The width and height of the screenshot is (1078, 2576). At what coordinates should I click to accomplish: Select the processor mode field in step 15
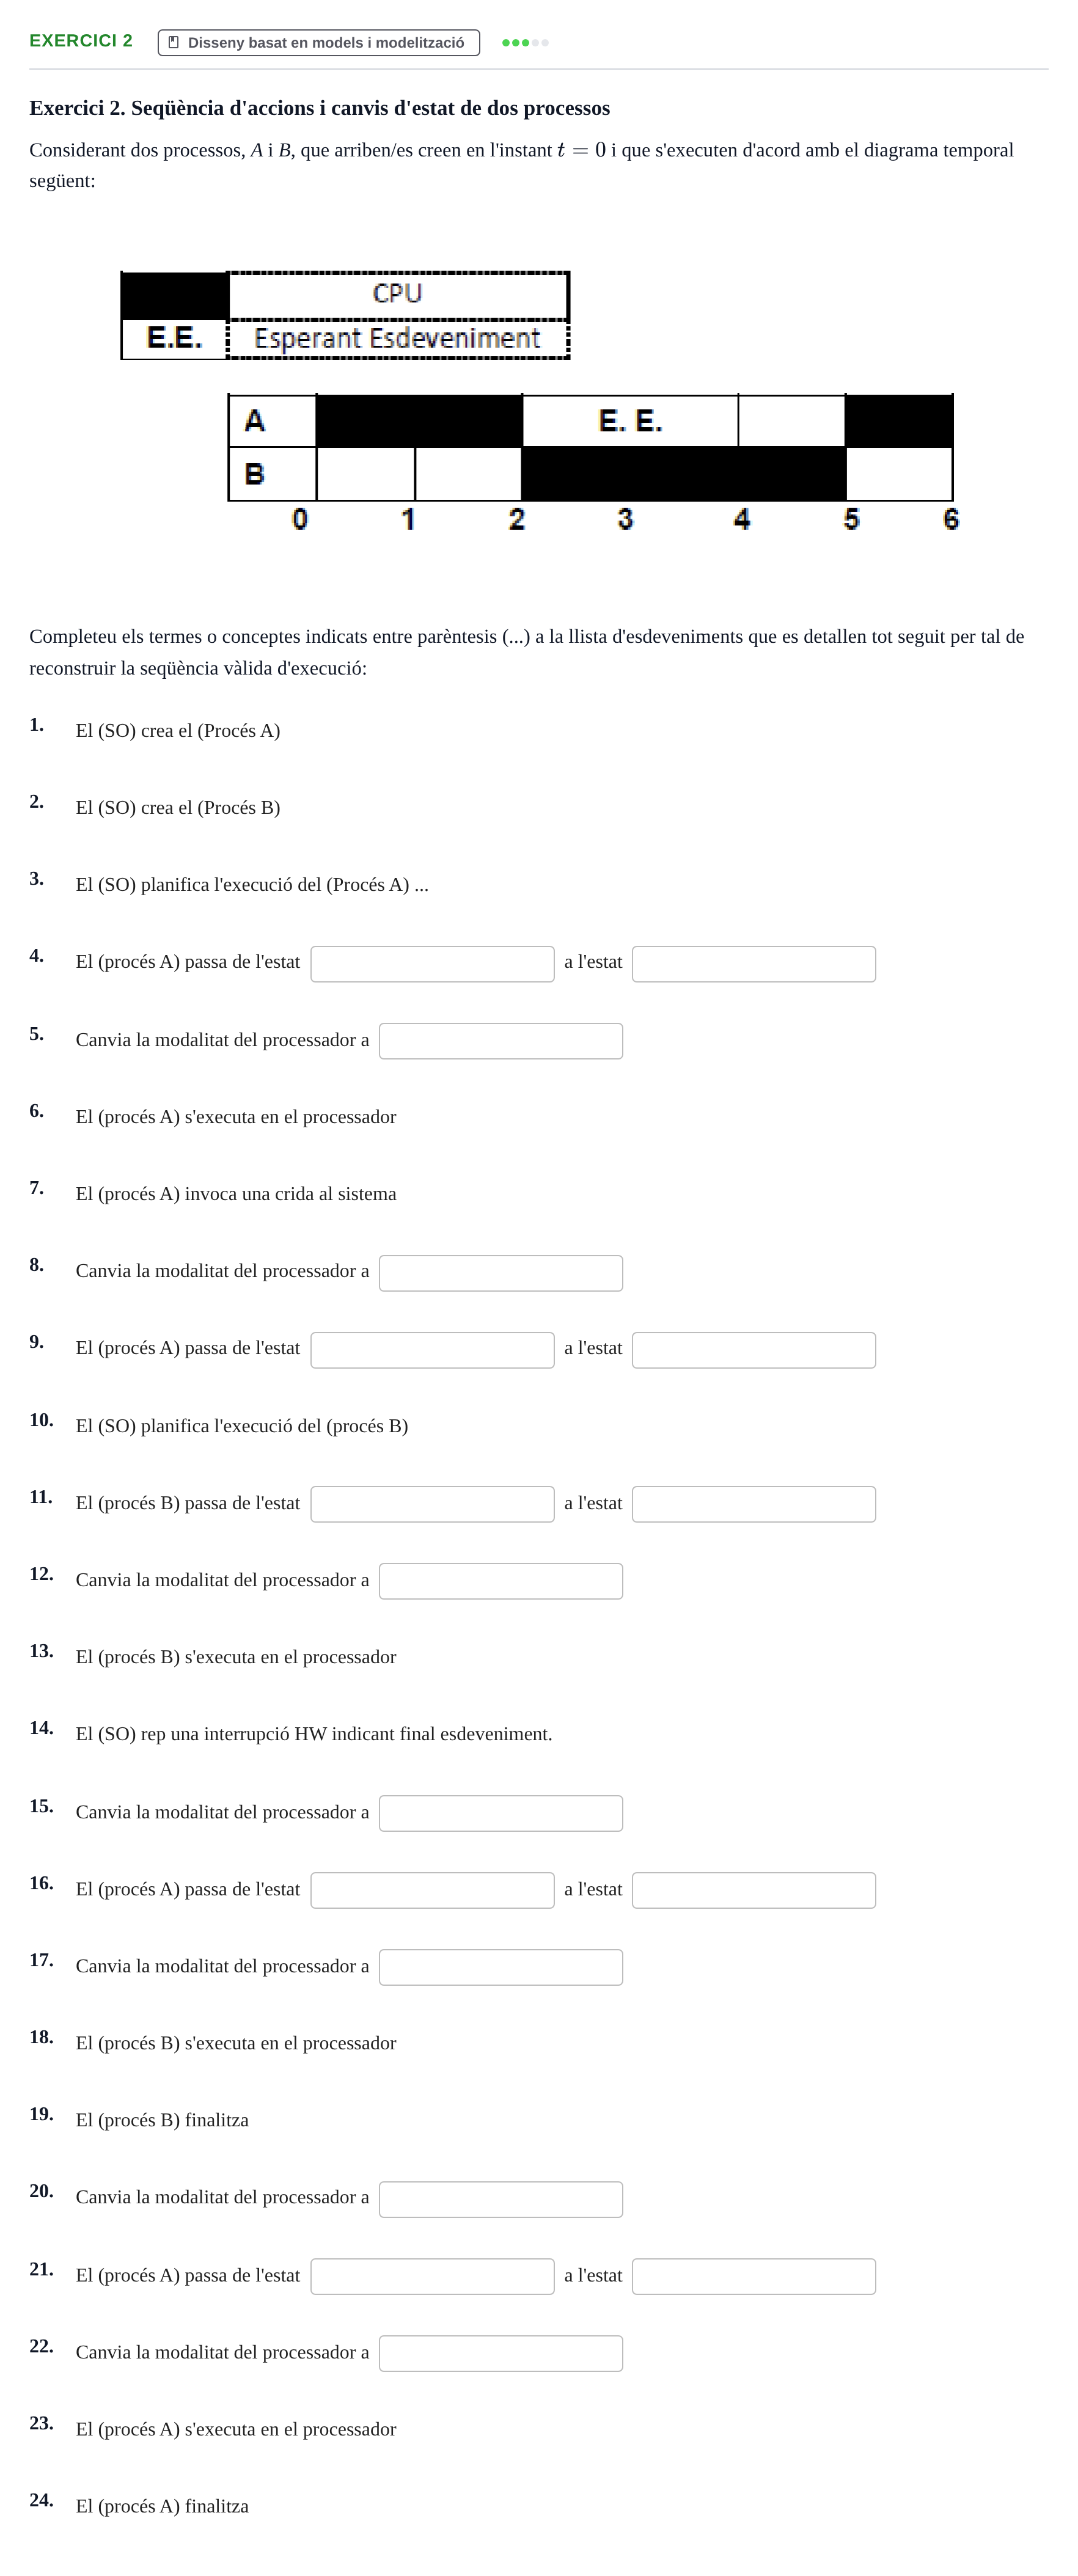click(501, 1813)
